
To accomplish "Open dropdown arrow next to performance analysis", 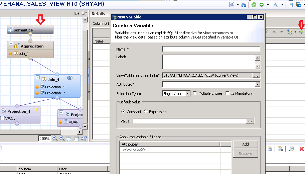I will coord(238,5).
